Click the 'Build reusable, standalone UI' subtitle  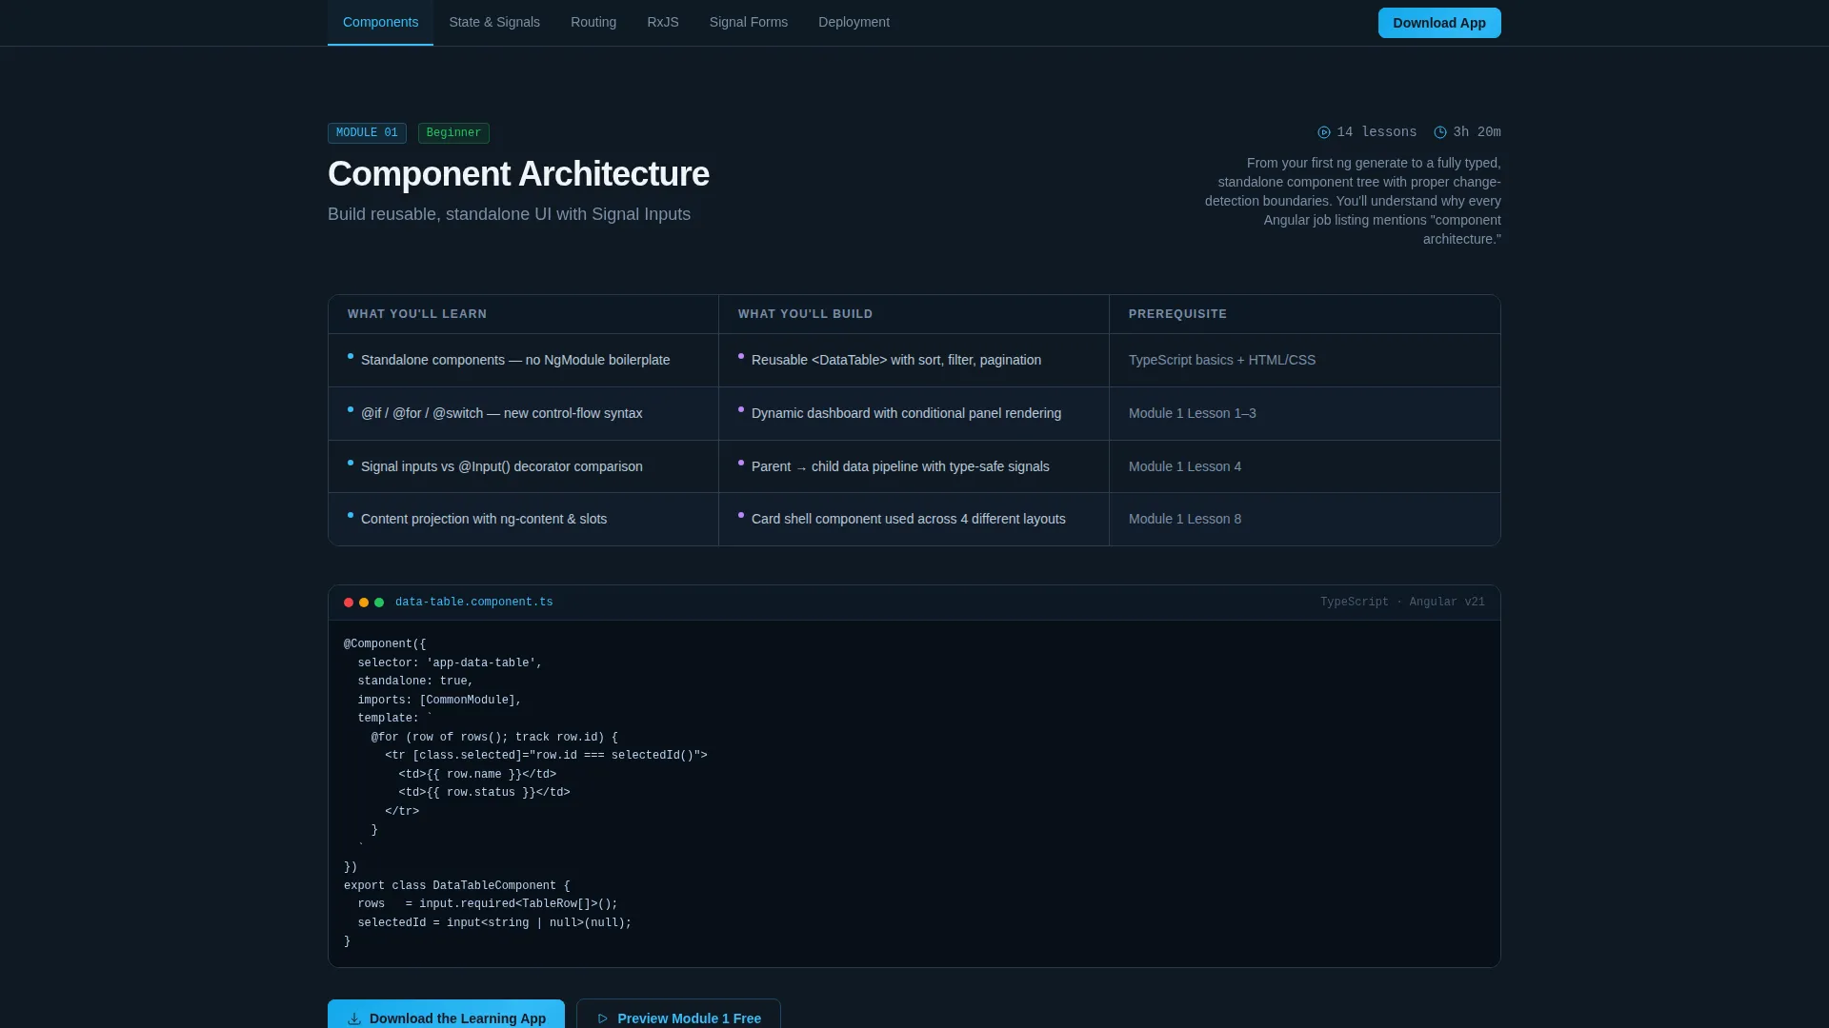pos(509,214)
